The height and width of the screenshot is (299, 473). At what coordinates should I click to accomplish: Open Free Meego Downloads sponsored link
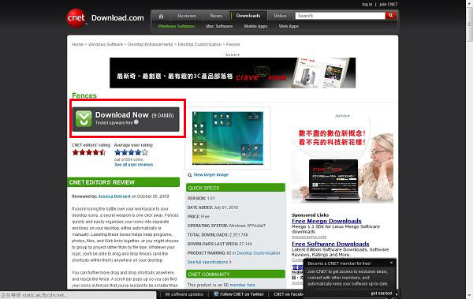pos(326,221)
